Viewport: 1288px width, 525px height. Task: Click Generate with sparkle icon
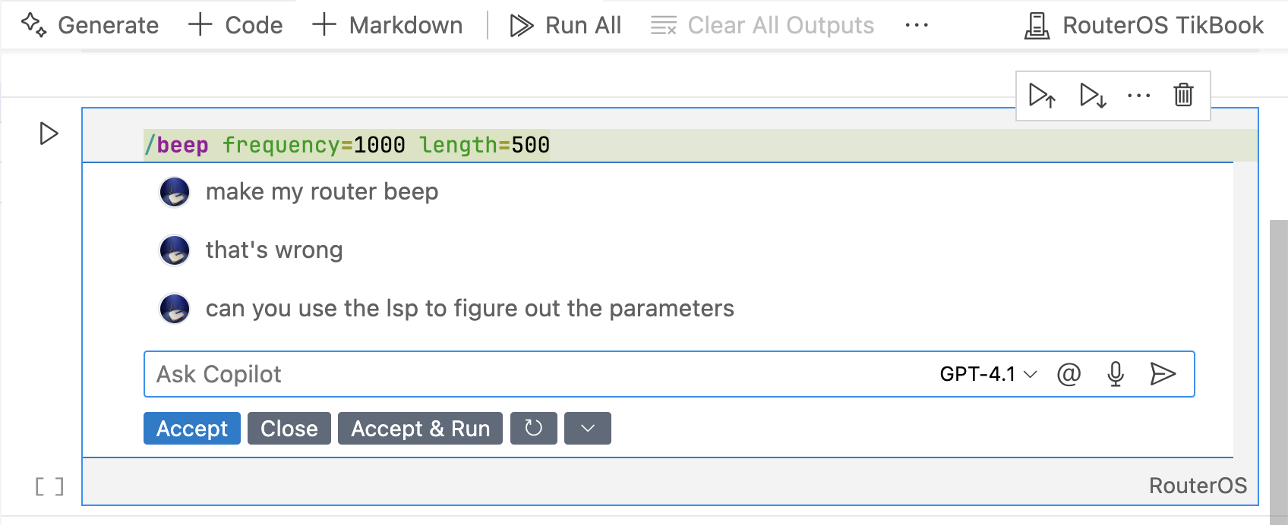90,25
